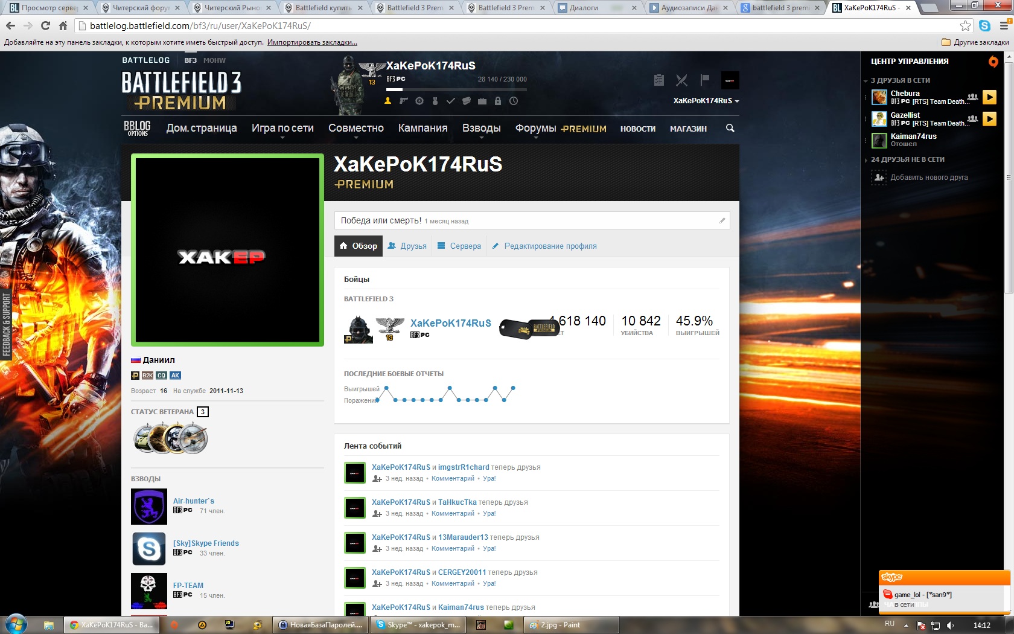Viewport: 1014px width, 634px height.
Task: Open loadout briefcase icon in header
Action: pyautogui.click(x=482, y=101)
